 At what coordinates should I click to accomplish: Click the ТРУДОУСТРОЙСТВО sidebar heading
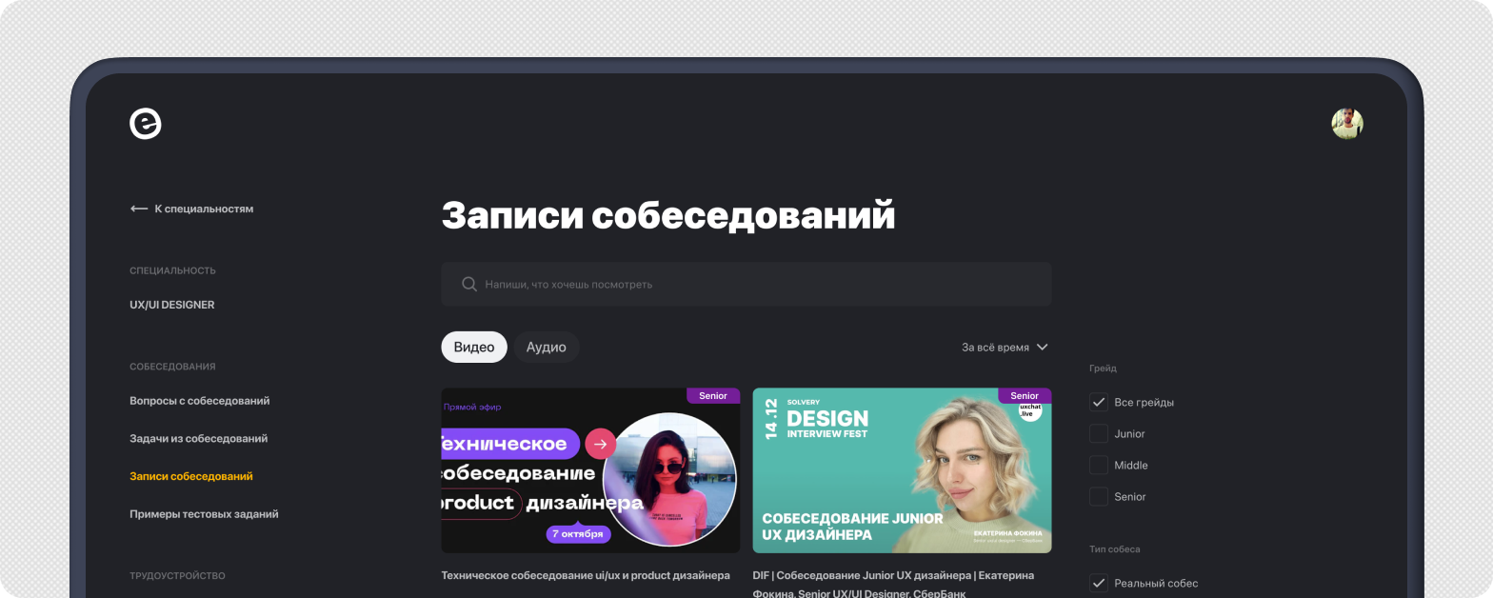tap(177, 576)
